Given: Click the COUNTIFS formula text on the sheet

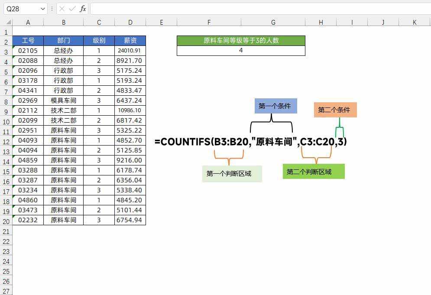Looking at the screenshot, I should [251, 141].
